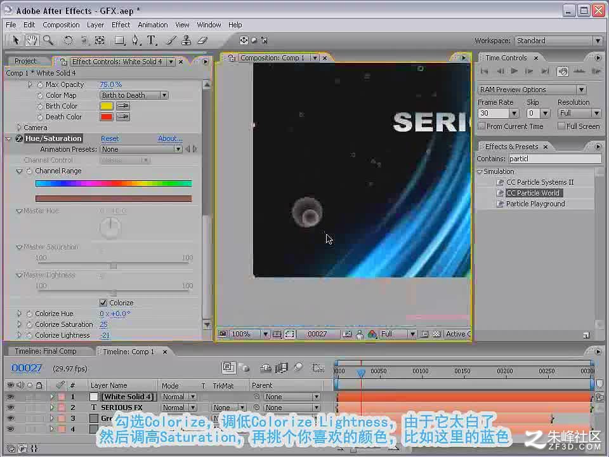Click the Play button in Time Controls
Image resolution: width=609 pixels, height=457 pixels.
coord(514,71)
